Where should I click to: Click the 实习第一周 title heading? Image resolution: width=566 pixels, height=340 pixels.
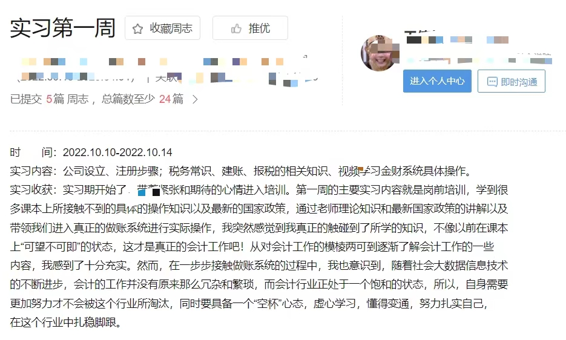[63, 28]
